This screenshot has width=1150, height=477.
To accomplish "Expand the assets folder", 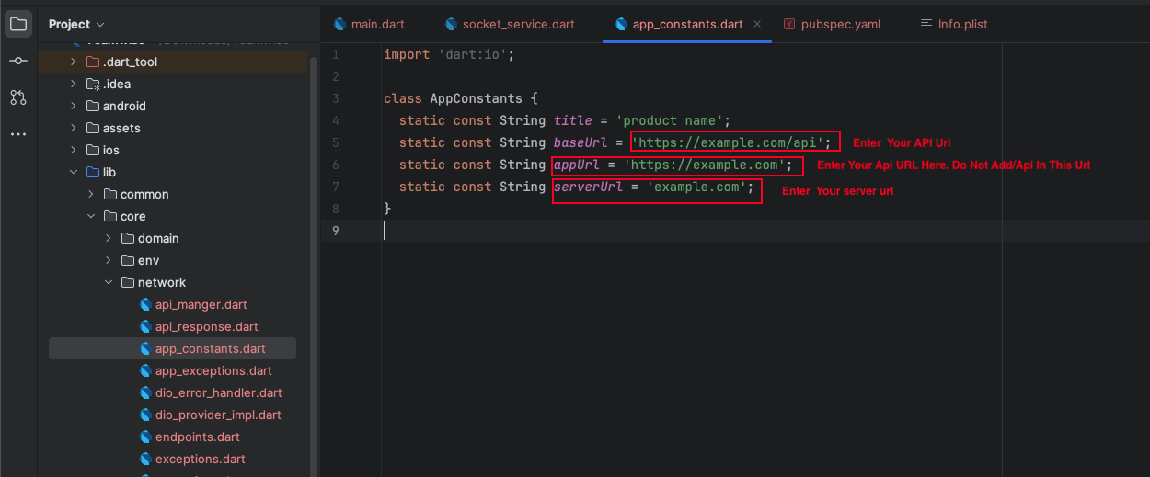I will [x=74, y=128].
